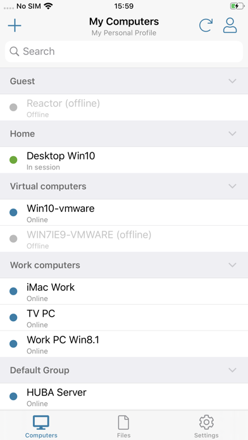Collapse the Home group chevron

[x=232, y=133]
